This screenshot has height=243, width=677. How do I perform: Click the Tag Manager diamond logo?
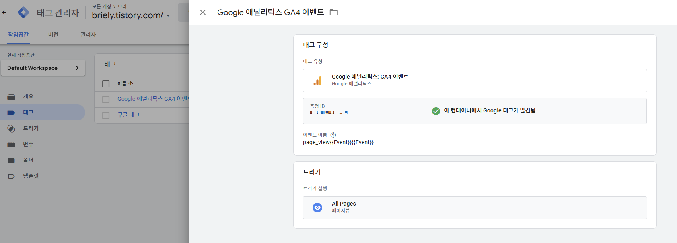pos(23,13)
